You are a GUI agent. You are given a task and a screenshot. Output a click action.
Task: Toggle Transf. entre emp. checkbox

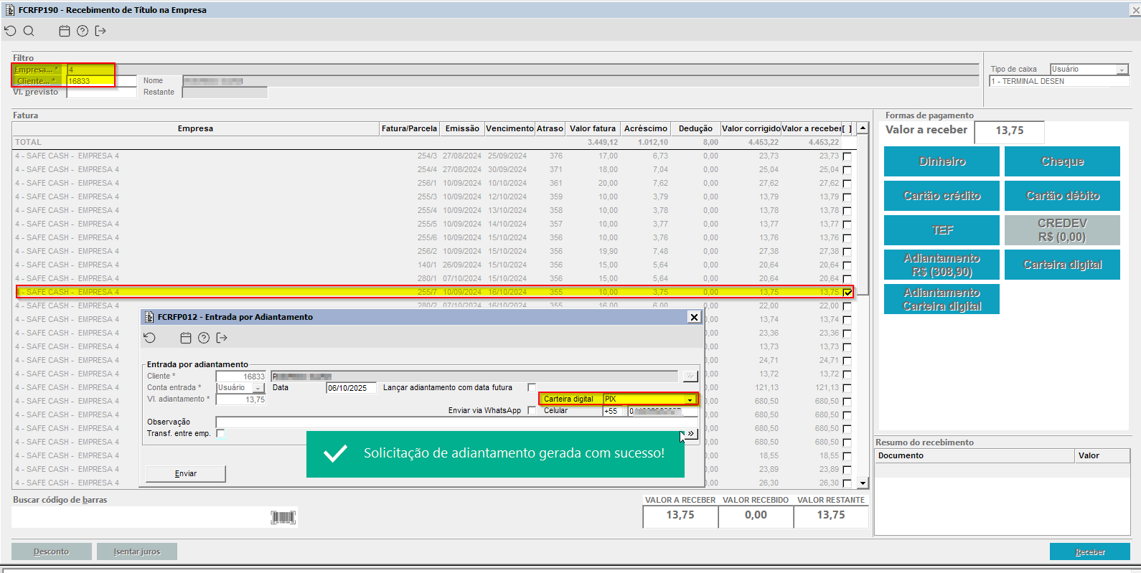coord(220,433)
